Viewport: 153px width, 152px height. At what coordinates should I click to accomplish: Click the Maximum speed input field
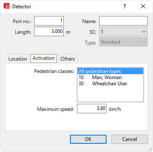(92, 109)
